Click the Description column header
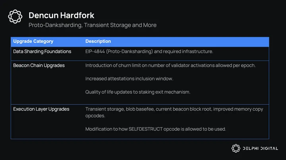 98,41
